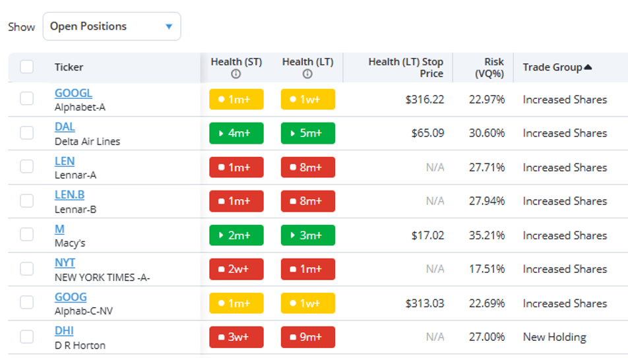Screen dimensions: 628x358
Task: Click Trade Group sort arrow icon
Action: pyautogui.click(x=588, y=67)
